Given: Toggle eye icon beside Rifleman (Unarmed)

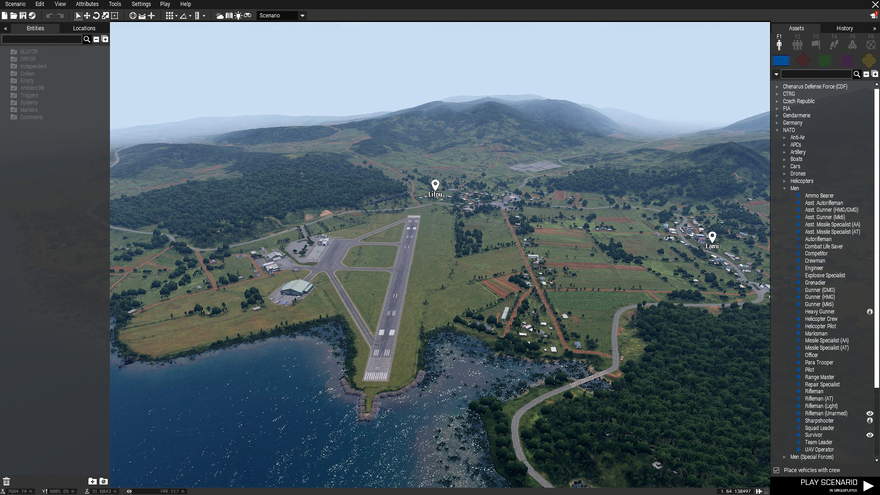Looking at the screenshot, I should pyautogui.click(x=869, y=413).
